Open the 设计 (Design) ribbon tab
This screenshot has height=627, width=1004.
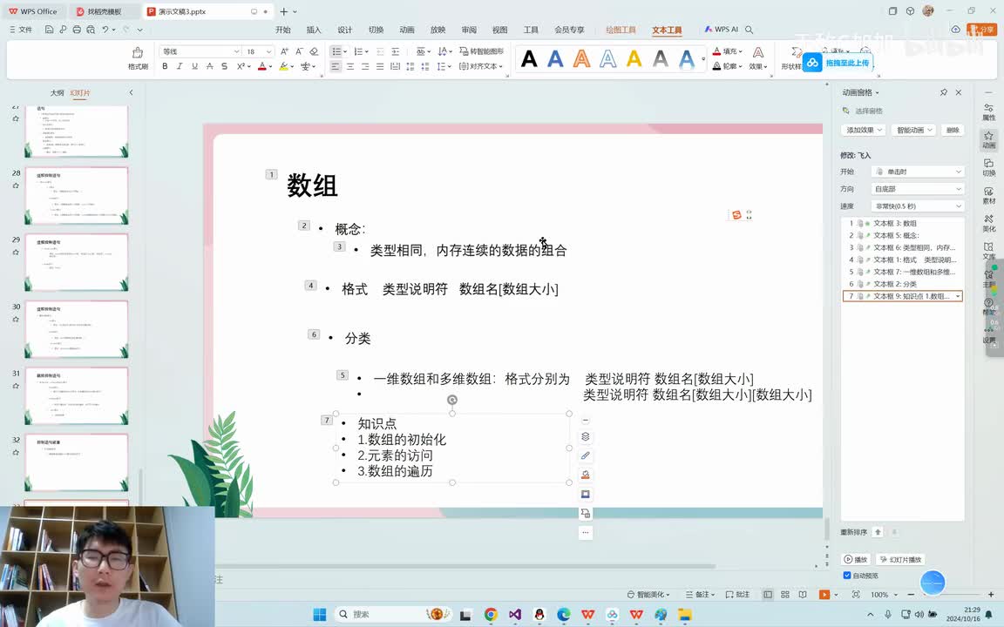point(345,30)
